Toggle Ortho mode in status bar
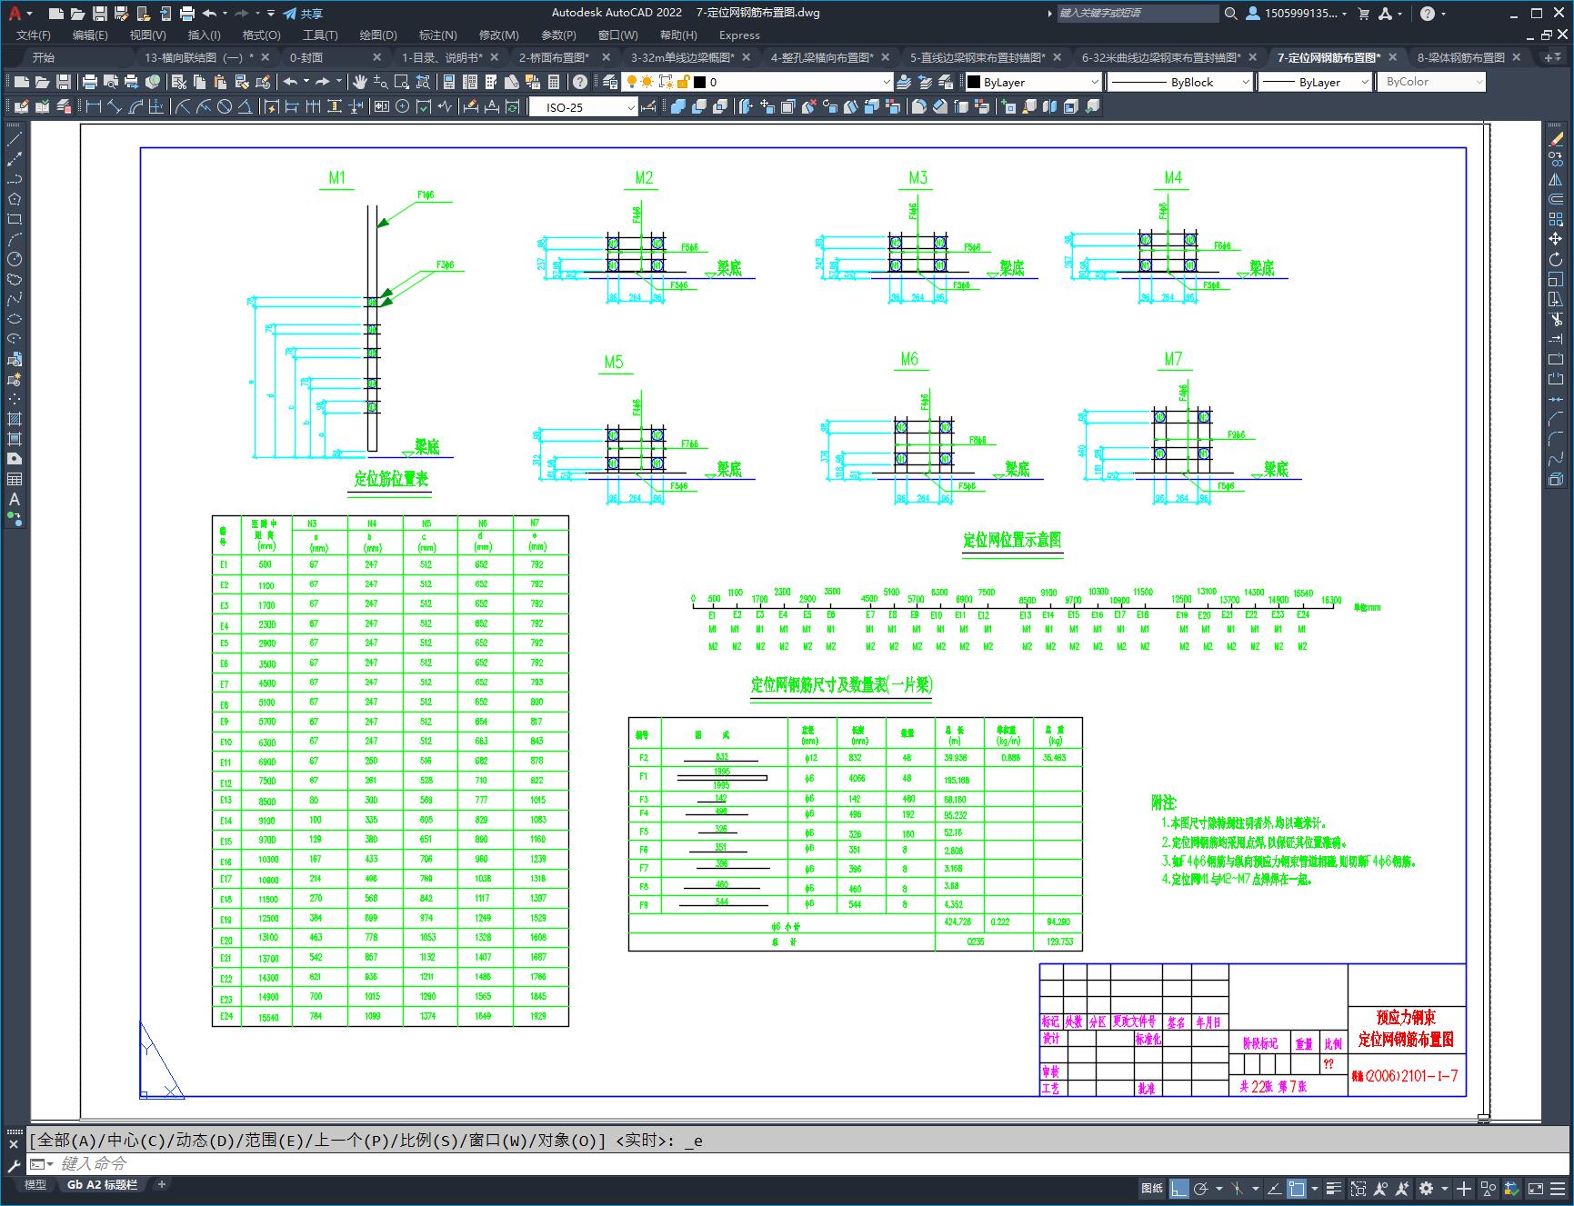Image resolution: width=1574 pixels, height=1206 pixels. pos(1178,1188)
